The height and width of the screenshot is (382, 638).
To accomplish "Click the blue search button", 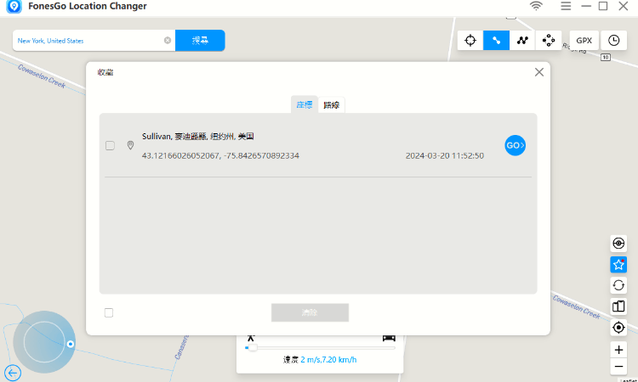I will pyautogui.click(x=200, y=40).
